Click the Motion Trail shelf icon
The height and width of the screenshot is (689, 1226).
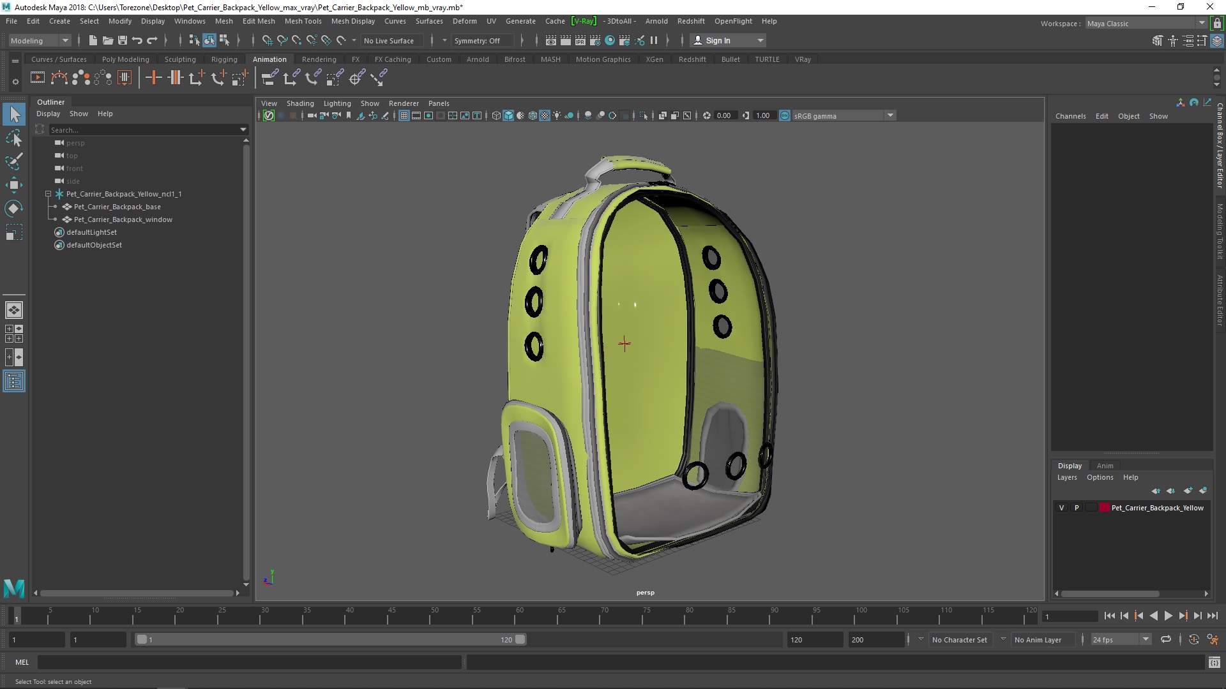click(59, 78)
